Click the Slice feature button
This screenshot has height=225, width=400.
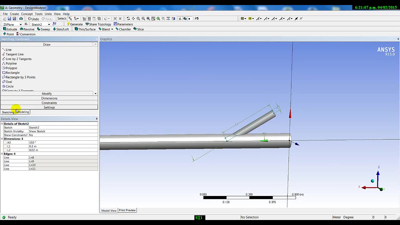pyautogui.click(x=138, y=29)
